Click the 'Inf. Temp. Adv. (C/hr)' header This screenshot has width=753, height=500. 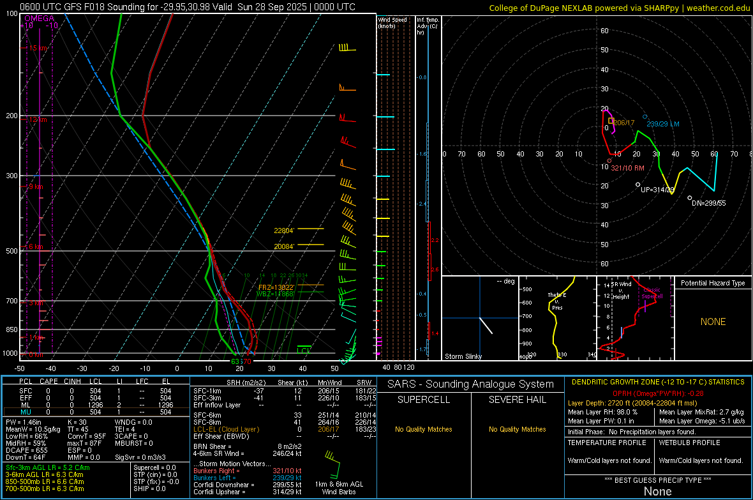(427, 26)
